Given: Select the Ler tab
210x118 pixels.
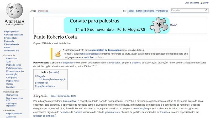Looking at the screenshot, I should click(x=125, y=11).
